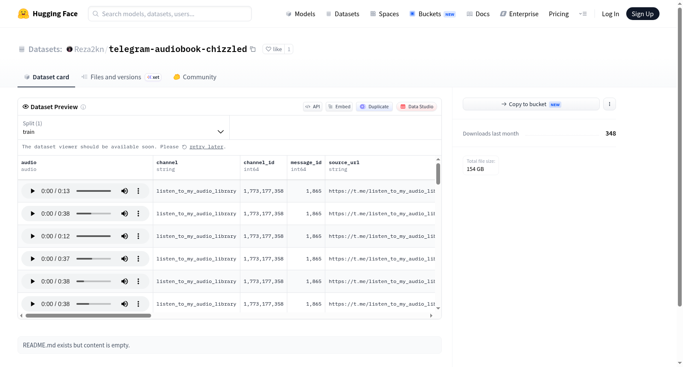Play the audio clip with 0:13 duration
This screenshot has width=683, height=367.
click(32, 191)
